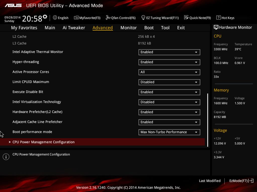The width and height of the screenshot is (257, 192).
Task: Open the Boot performance mode dropdown
Action: (169, 132)
